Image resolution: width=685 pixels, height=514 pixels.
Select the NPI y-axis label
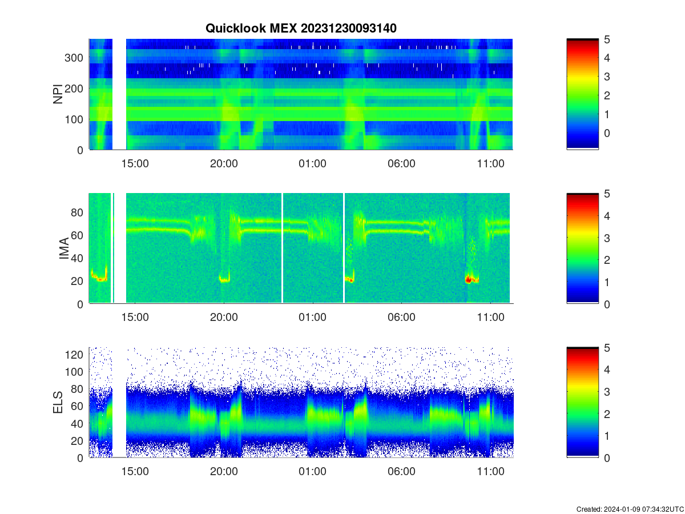(x=58, y=94)
